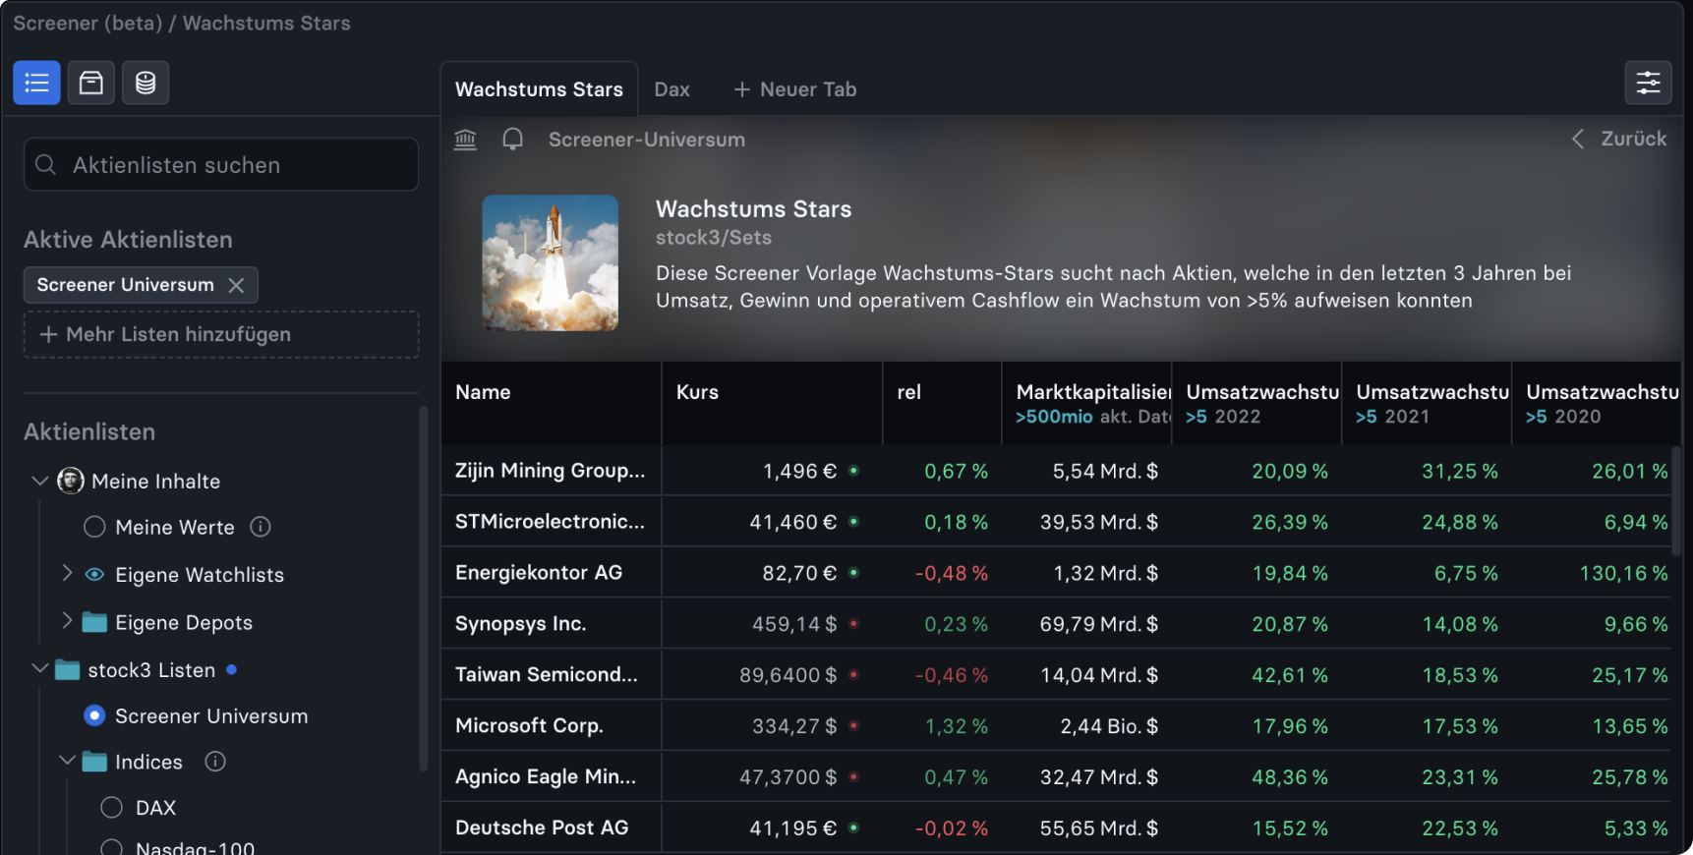This screenshot has height=855, width=1693.
Task: Click the green status dot for Deutsche Post AG
Action: [853, 827]
